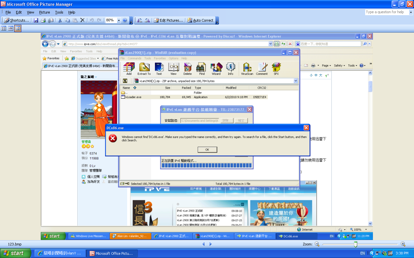Click the Comment icon in pictured WinRAR toolbar
This screenshot has width=414, height=258.
click(262, 69)
